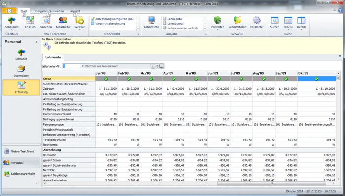Select the Mitarbeiter ribbon icon

coord(63,22)
